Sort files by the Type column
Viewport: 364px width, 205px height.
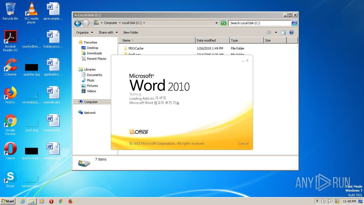[247, 40]
